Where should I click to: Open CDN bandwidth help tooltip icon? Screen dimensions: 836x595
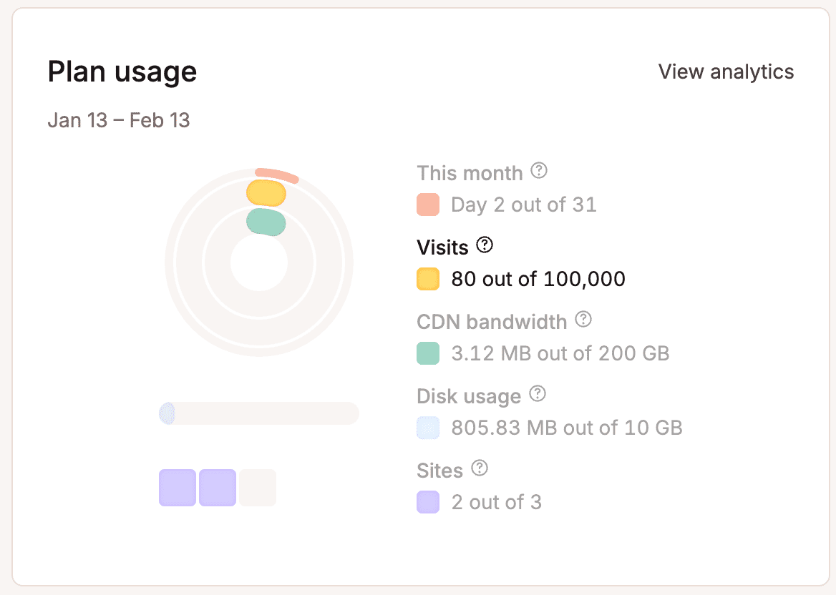(x=583, y=320)
